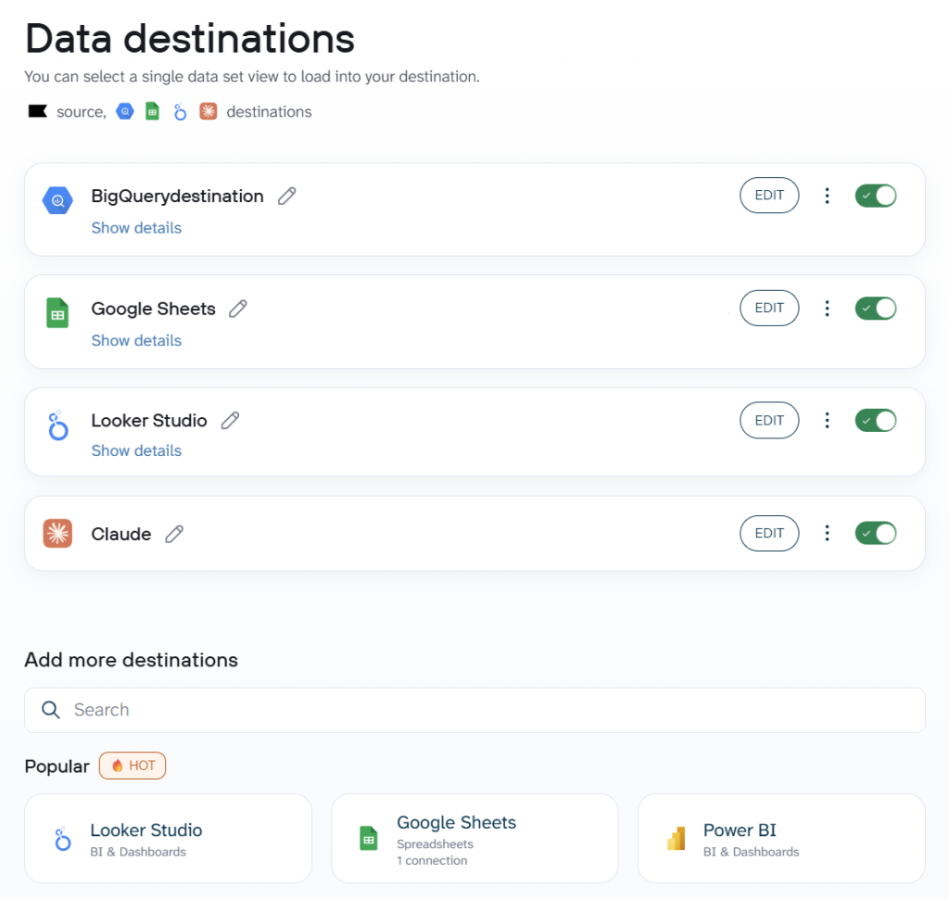This screenshot has height=899, width=949.
Task: Click the BigQuery hexagon icon in BigQuerydestination row
Action: (57, 200)
